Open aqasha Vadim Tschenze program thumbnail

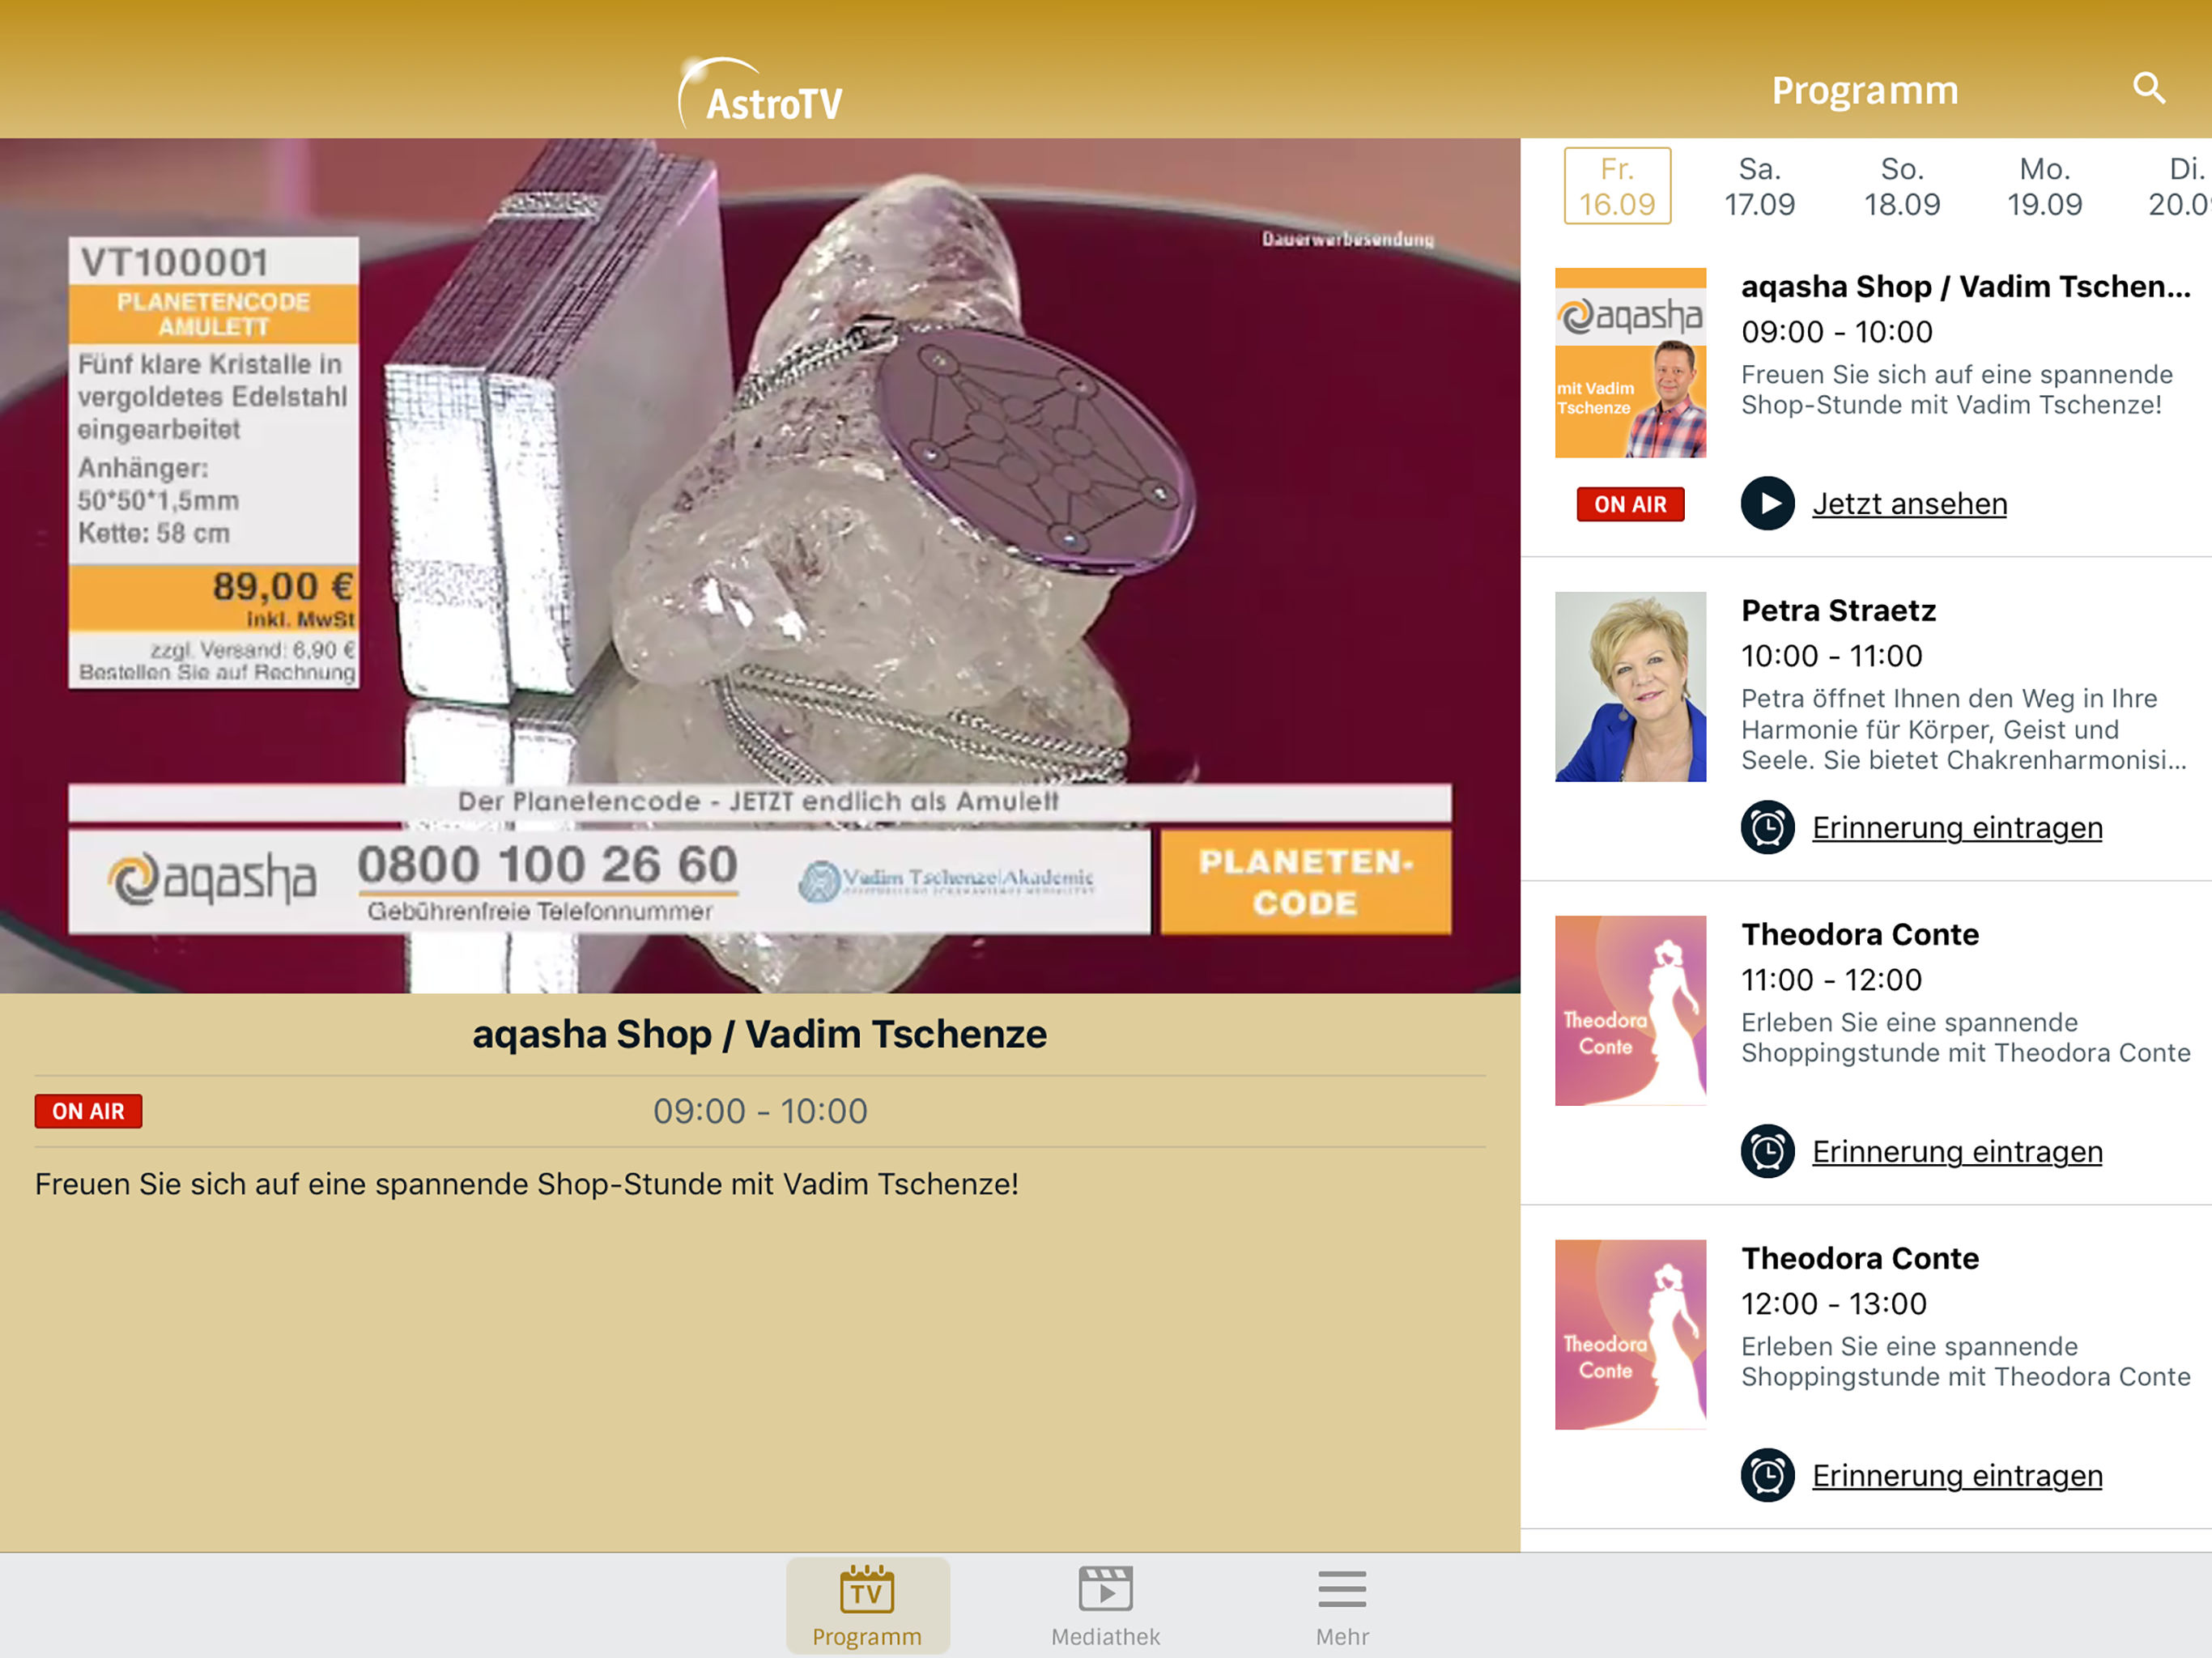[1630, 362]
